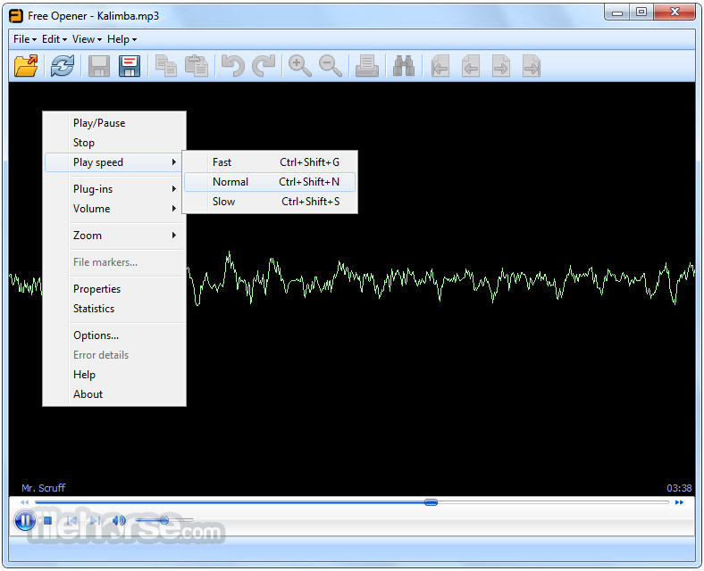The image size is (704, 571).
Task: Click the previous track player button
Action: point(71,520)
